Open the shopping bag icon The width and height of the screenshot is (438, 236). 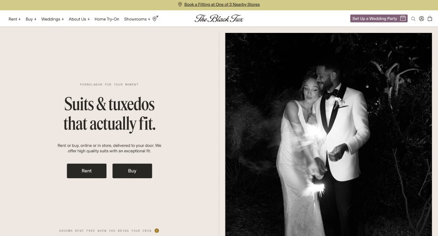point(430,19)
